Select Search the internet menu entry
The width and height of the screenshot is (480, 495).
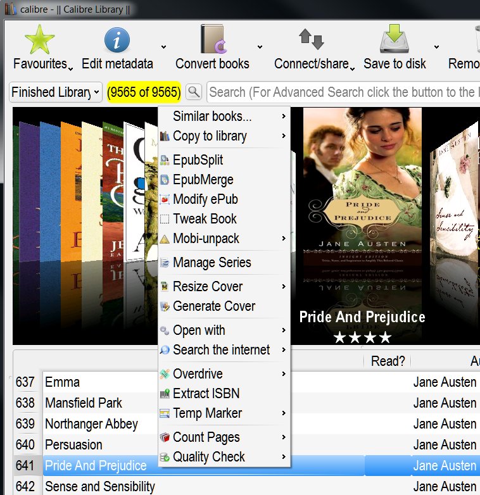coord(224,350)
